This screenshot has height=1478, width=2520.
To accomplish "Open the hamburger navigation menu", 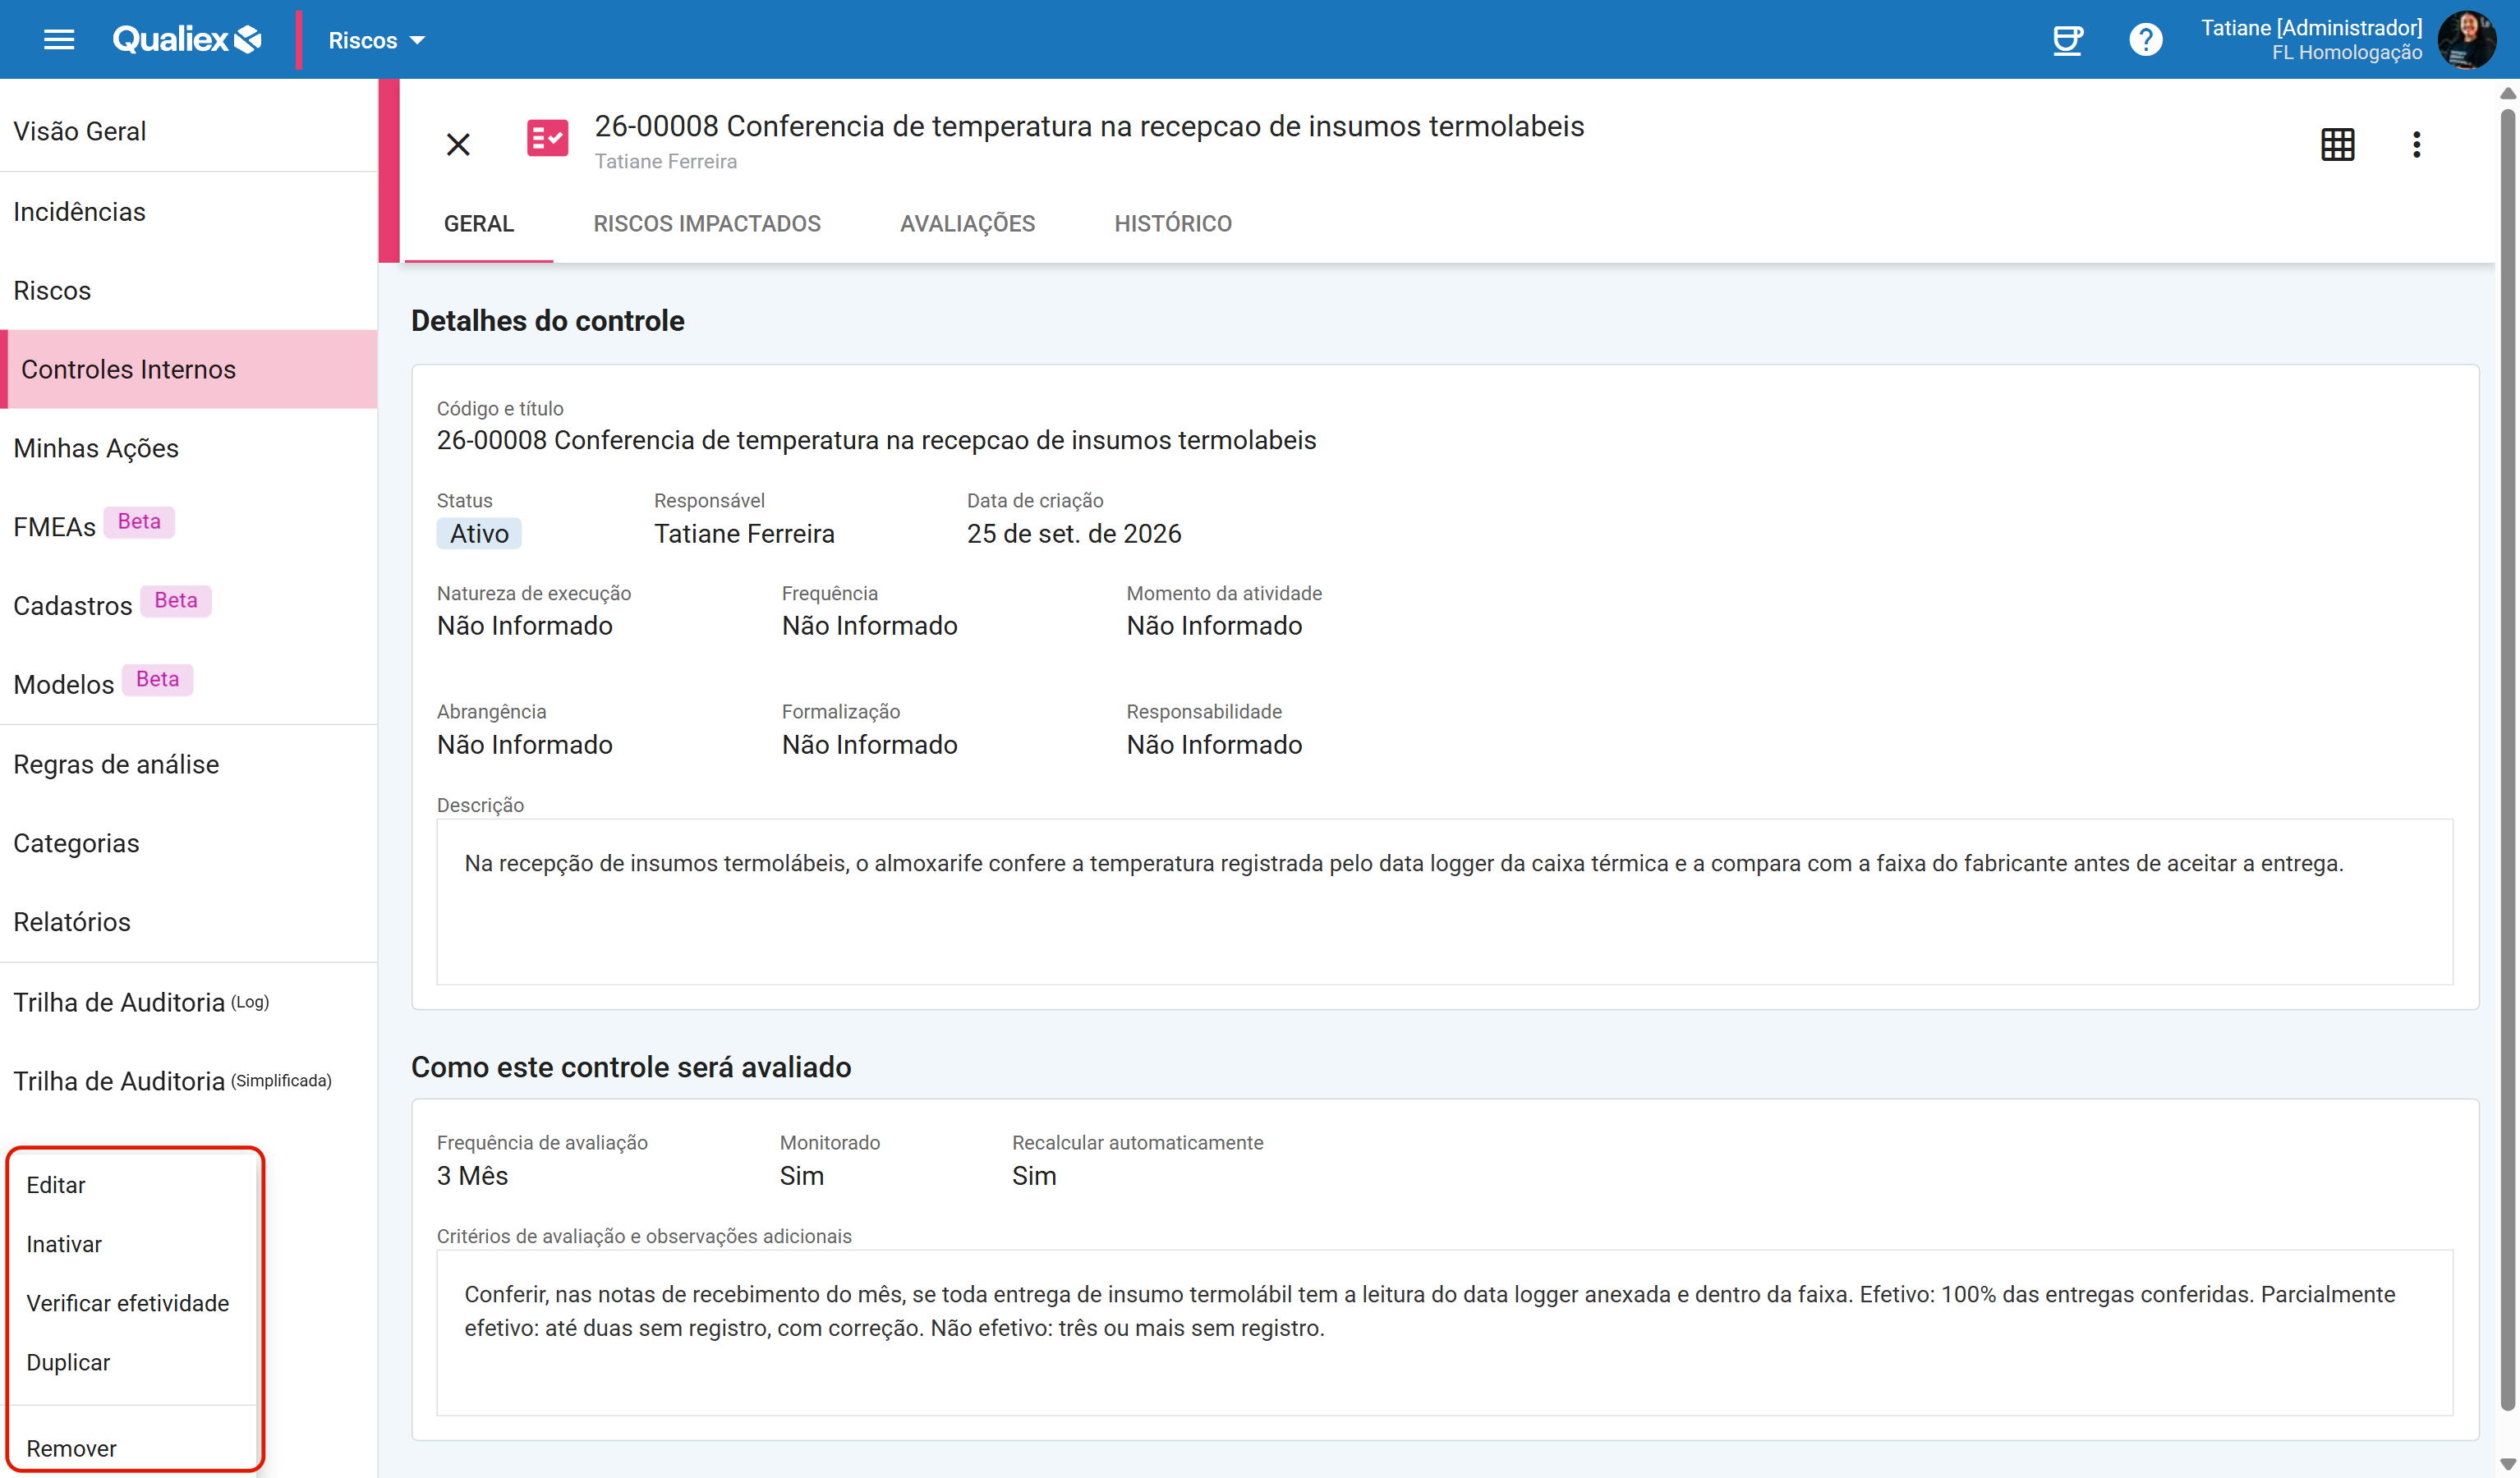I will (x=59, y=40).
